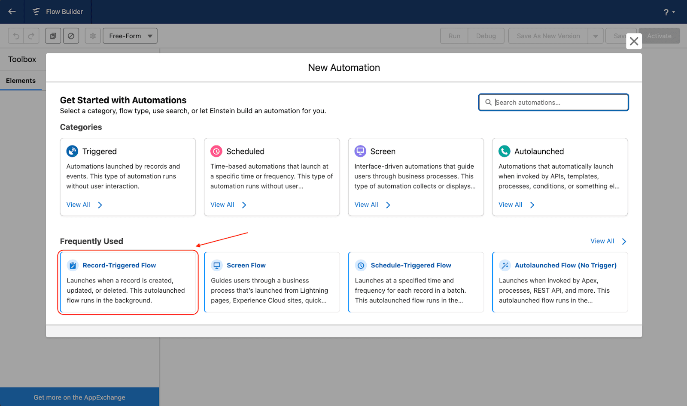Open View All under Triggered category
Screen dimensions: 687x406
[84, 205]
